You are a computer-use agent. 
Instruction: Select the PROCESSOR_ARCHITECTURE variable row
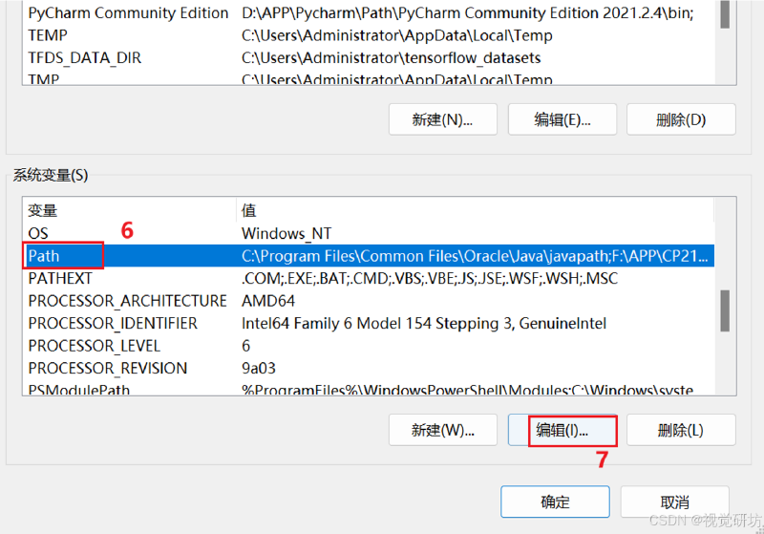coord(369,301)
